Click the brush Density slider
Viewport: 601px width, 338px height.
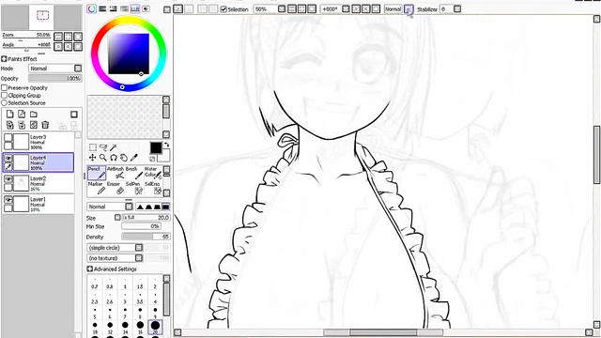[x=146, y=237]
